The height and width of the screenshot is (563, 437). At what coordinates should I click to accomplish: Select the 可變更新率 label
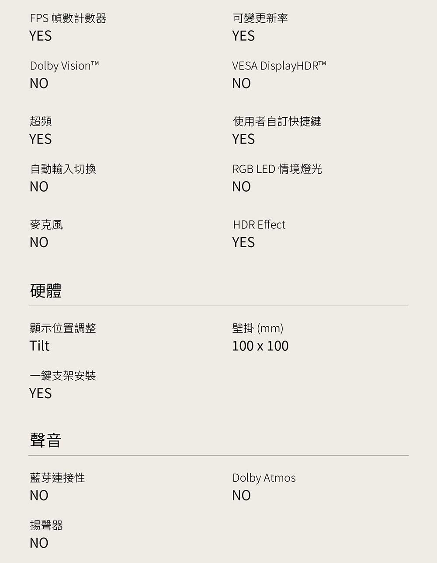pos(260,18)
